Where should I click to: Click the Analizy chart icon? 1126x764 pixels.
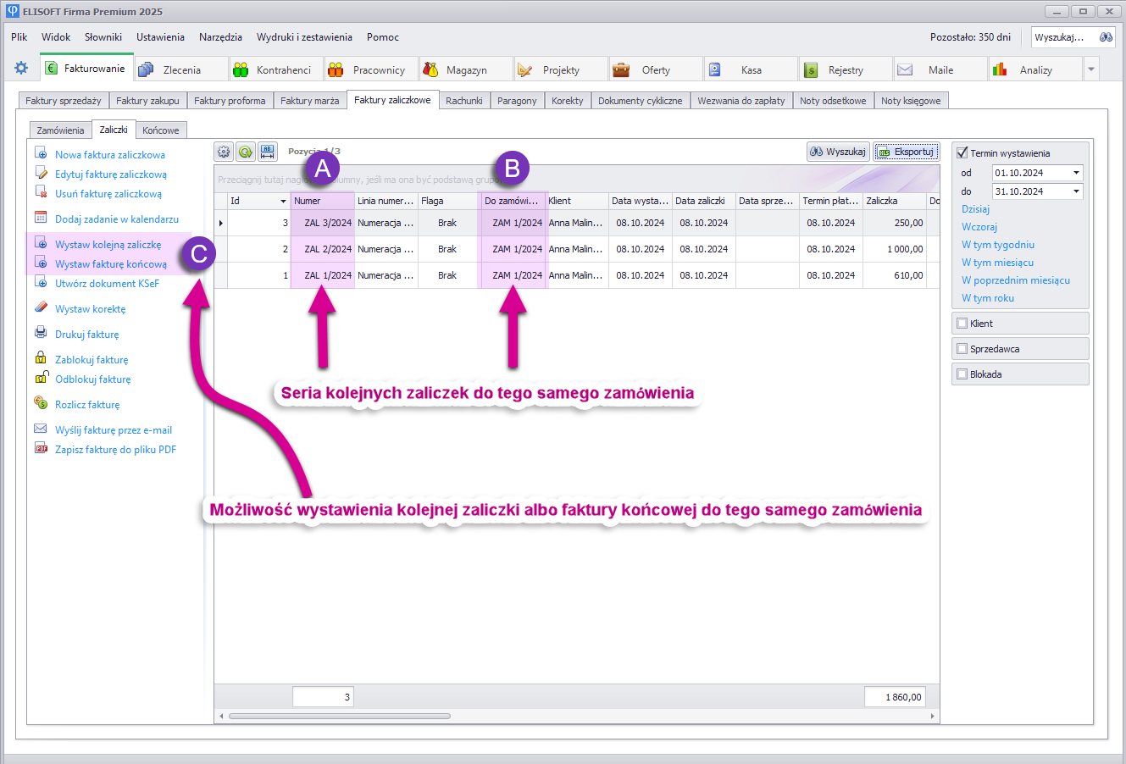pos(1000,69)
